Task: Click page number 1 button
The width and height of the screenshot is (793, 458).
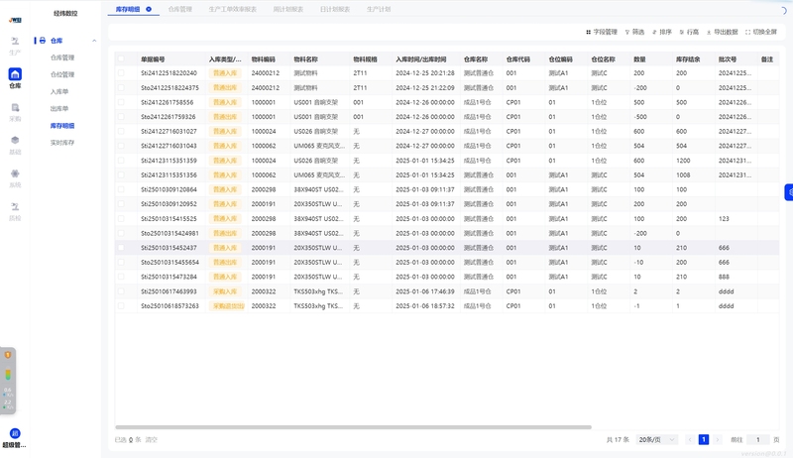Action: pos(704,440)
